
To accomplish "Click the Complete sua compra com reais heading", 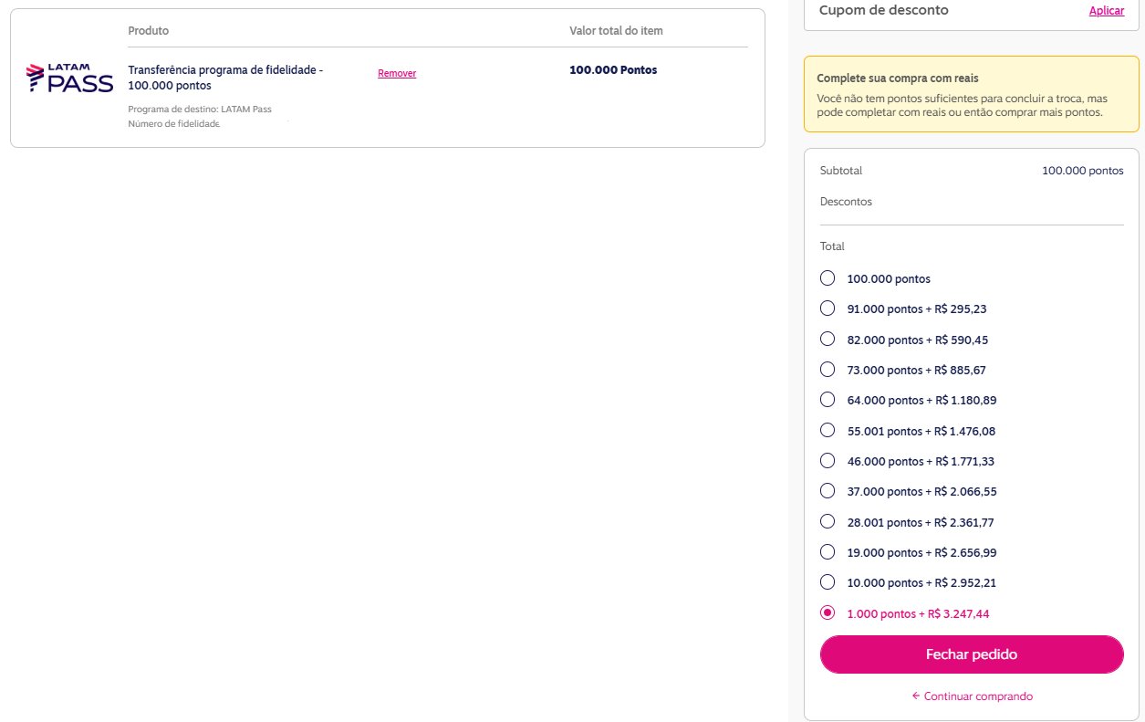I will pyautogui.click(x=898, y=78).
